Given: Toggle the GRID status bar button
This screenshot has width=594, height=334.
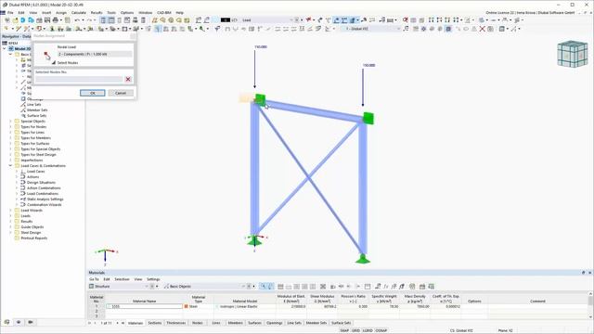Looking at the screenshot, I should pos(355,330).
